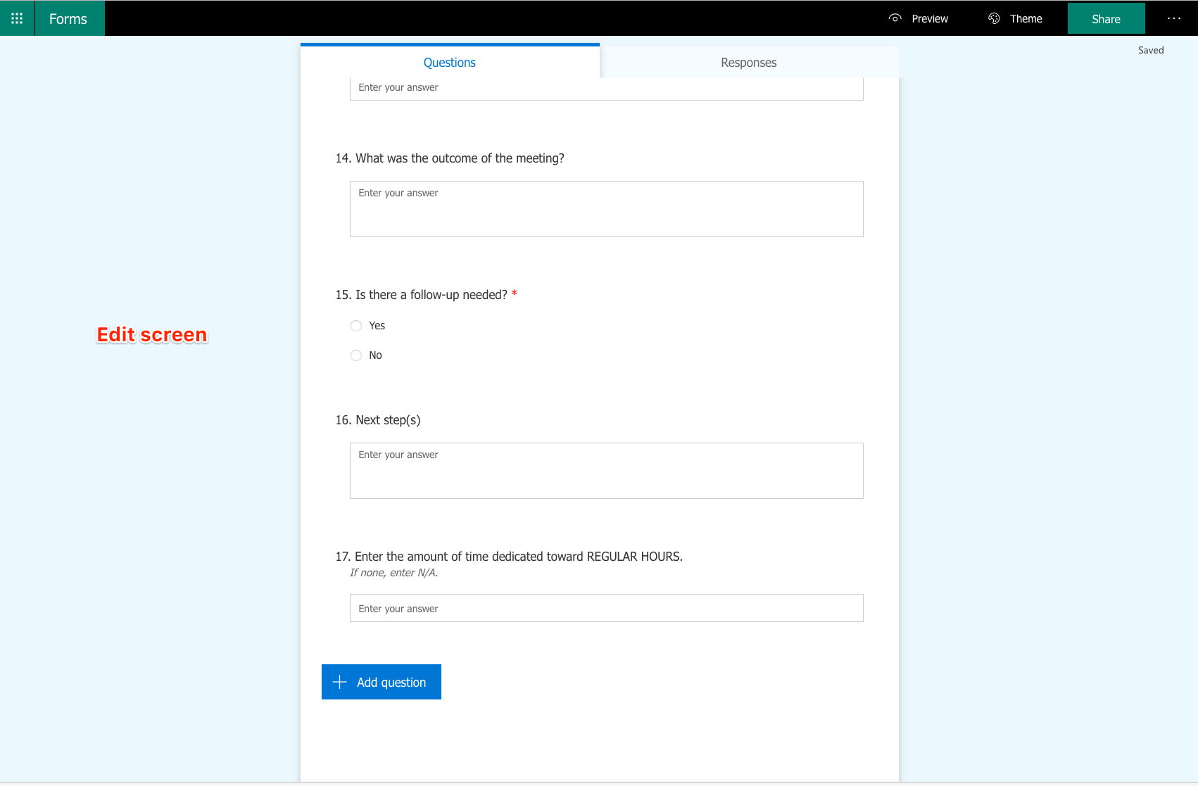Switch to the Responses tab
Viewport: 1198px width, 786px height.
click(748, 62)
